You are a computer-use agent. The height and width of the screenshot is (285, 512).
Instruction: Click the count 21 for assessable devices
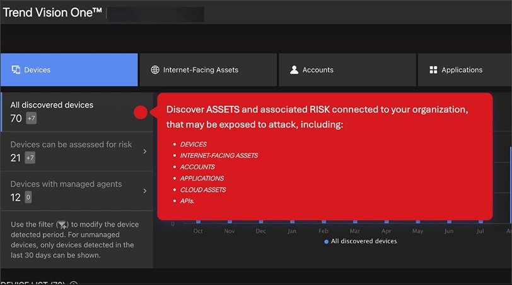(x=15, y=158)
